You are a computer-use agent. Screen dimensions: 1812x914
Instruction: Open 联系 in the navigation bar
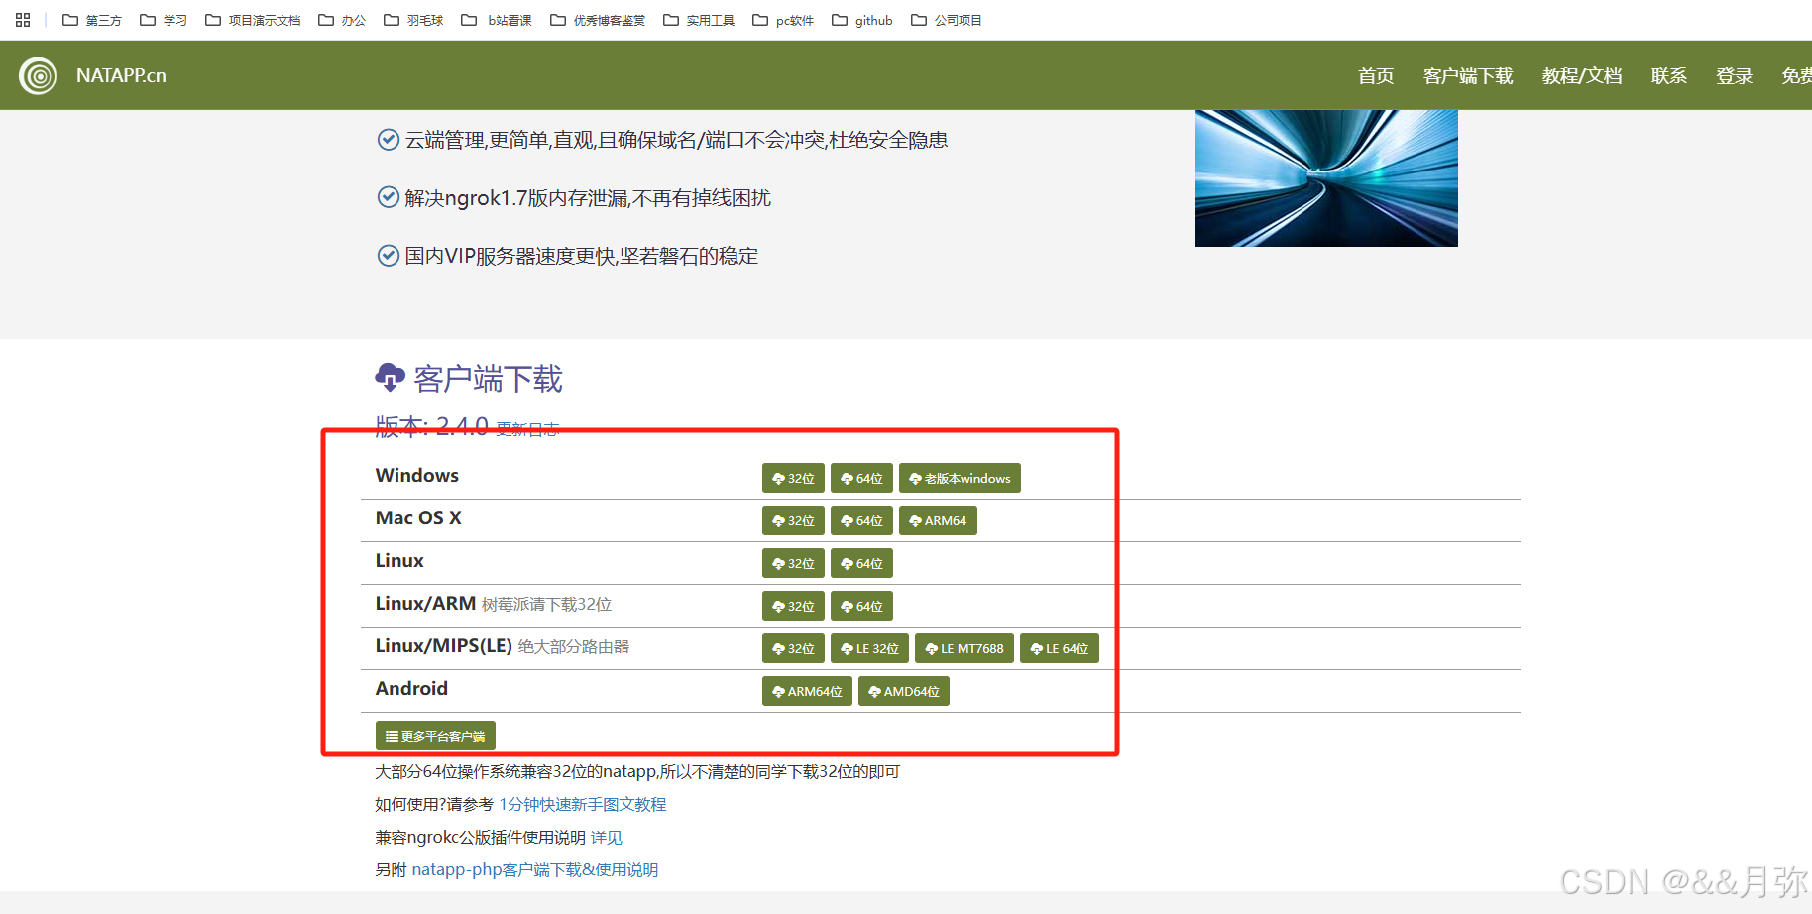point(1669,76)
